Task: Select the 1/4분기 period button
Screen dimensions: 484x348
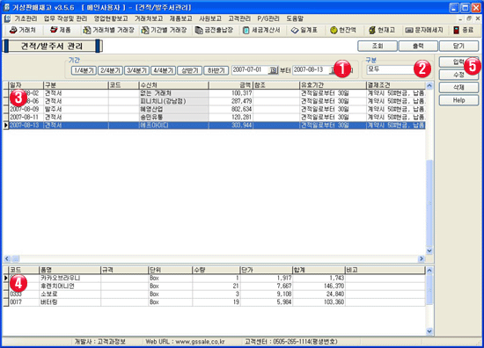Action: (x=84, y=70)
